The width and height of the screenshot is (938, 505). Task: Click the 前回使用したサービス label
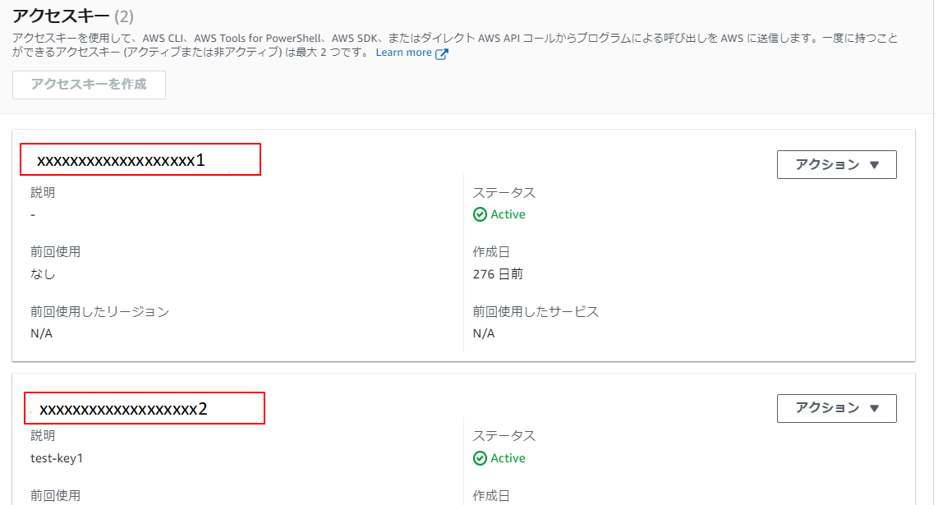pos(536,312)
